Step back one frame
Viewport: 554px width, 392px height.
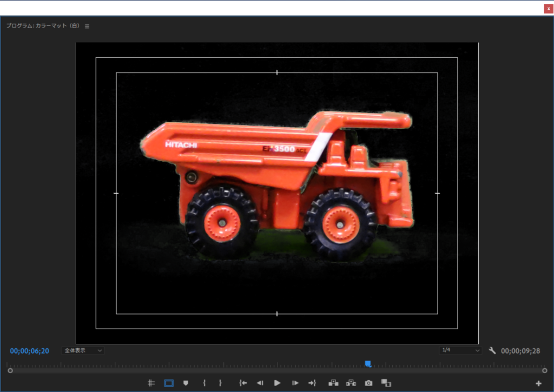coord(260,383)
